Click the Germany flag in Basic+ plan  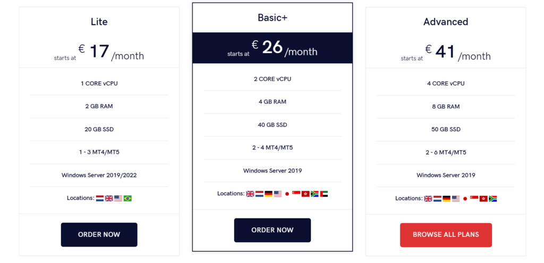269,194
